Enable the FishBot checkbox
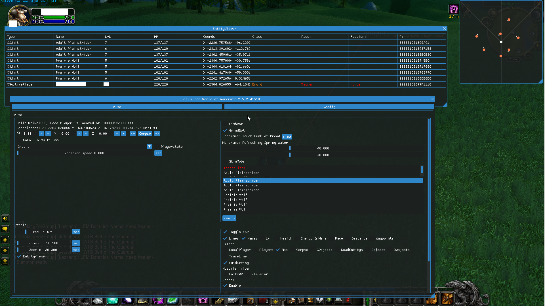Viewport: 545px width, 306px height. 225,124
